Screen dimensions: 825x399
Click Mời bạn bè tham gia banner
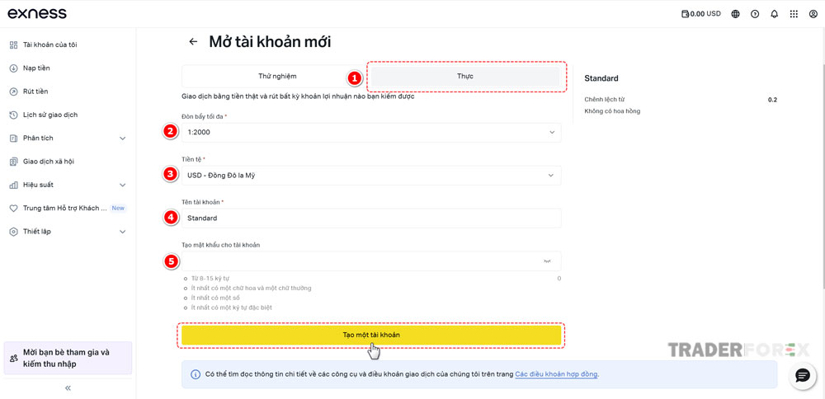tap(68, 358)
